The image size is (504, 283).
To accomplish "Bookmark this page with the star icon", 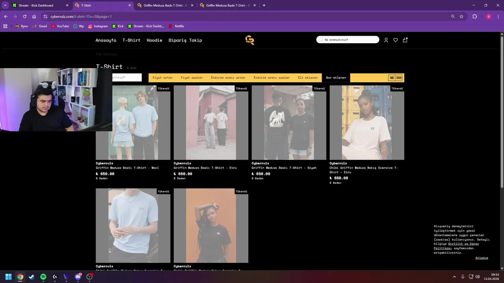I will click(x=461, y=17).
